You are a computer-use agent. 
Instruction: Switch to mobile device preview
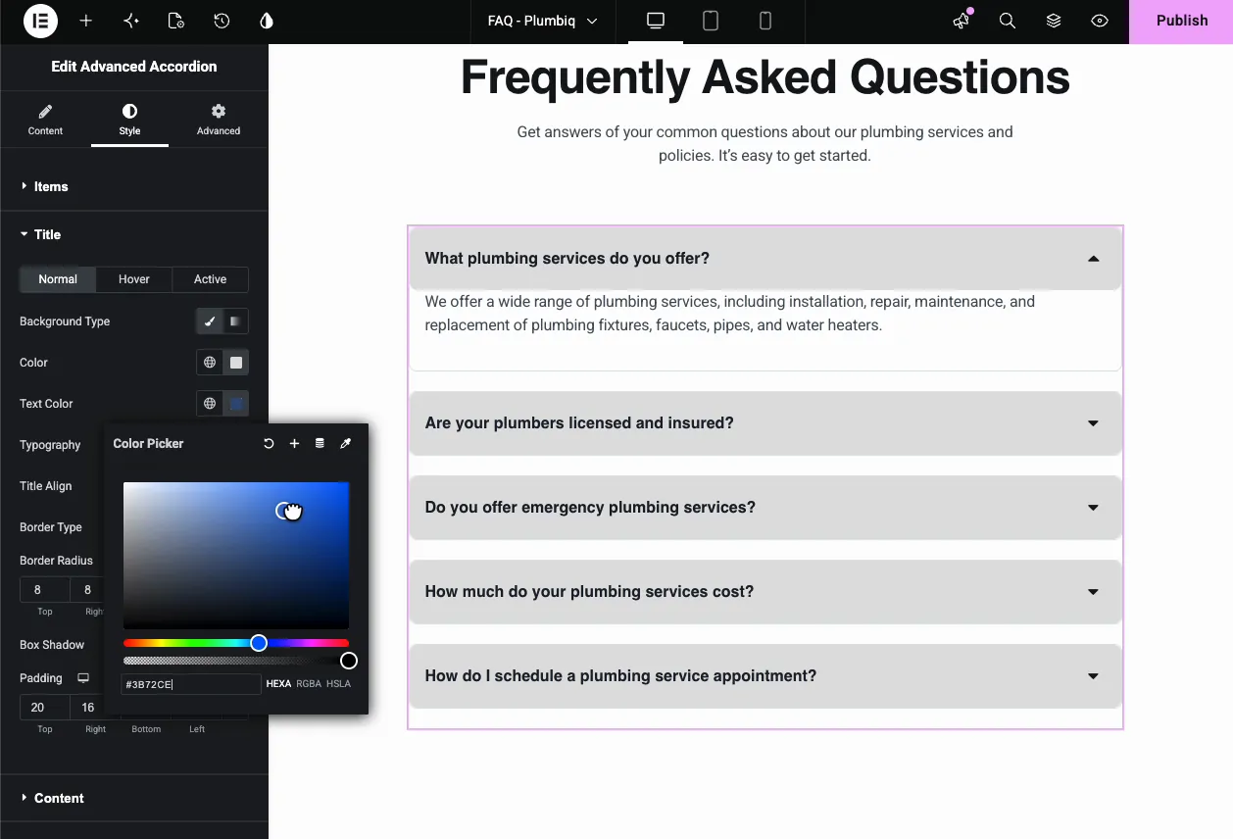(765, 21)
